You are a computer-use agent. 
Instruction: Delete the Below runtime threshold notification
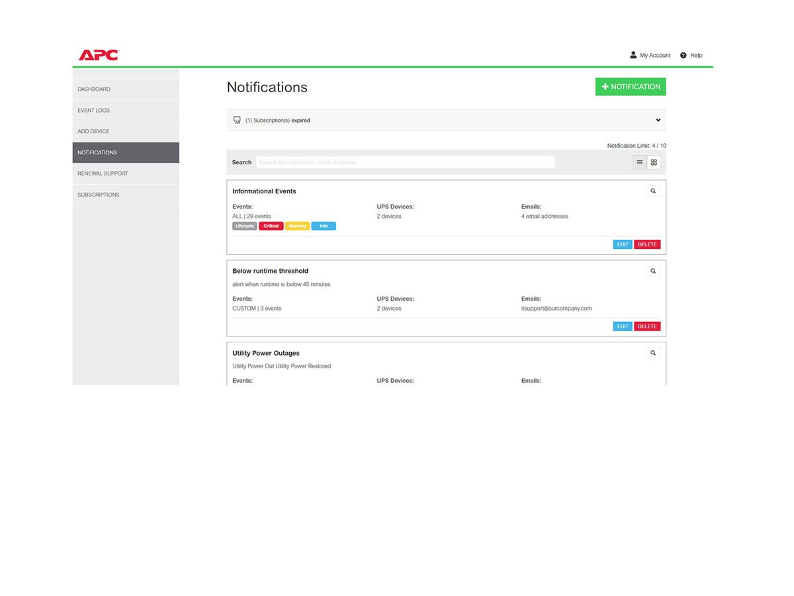tap(647, 326)
